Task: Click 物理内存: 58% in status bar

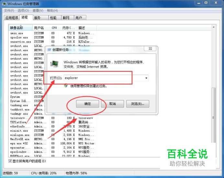Action: tap(76, 173)
